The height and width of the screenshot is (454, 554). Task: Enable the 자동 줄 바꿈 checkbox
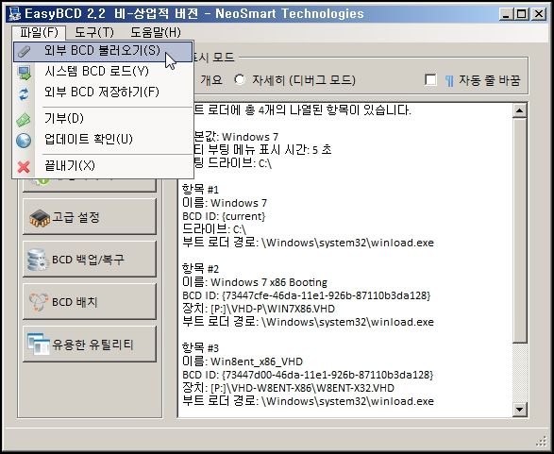pyautogui.click(x=430, y=80)
